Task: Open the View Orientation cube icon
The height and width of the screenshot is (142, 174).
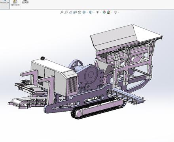Action: coord(84,12)
